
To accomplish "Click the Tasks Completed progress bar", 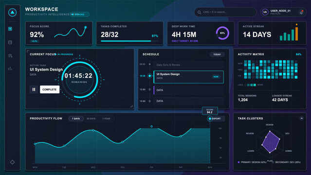I will [x=129, y=41].
